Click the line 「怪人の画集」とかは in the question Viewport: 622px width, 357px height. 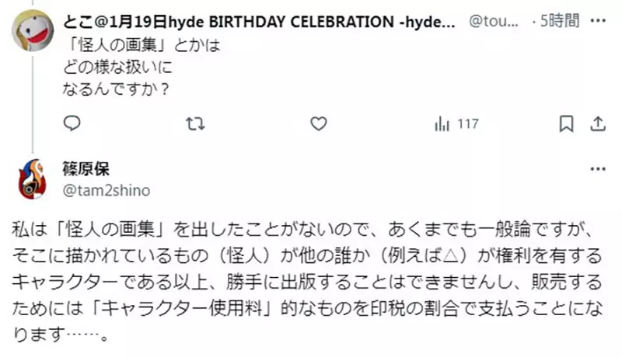[140, 46]
